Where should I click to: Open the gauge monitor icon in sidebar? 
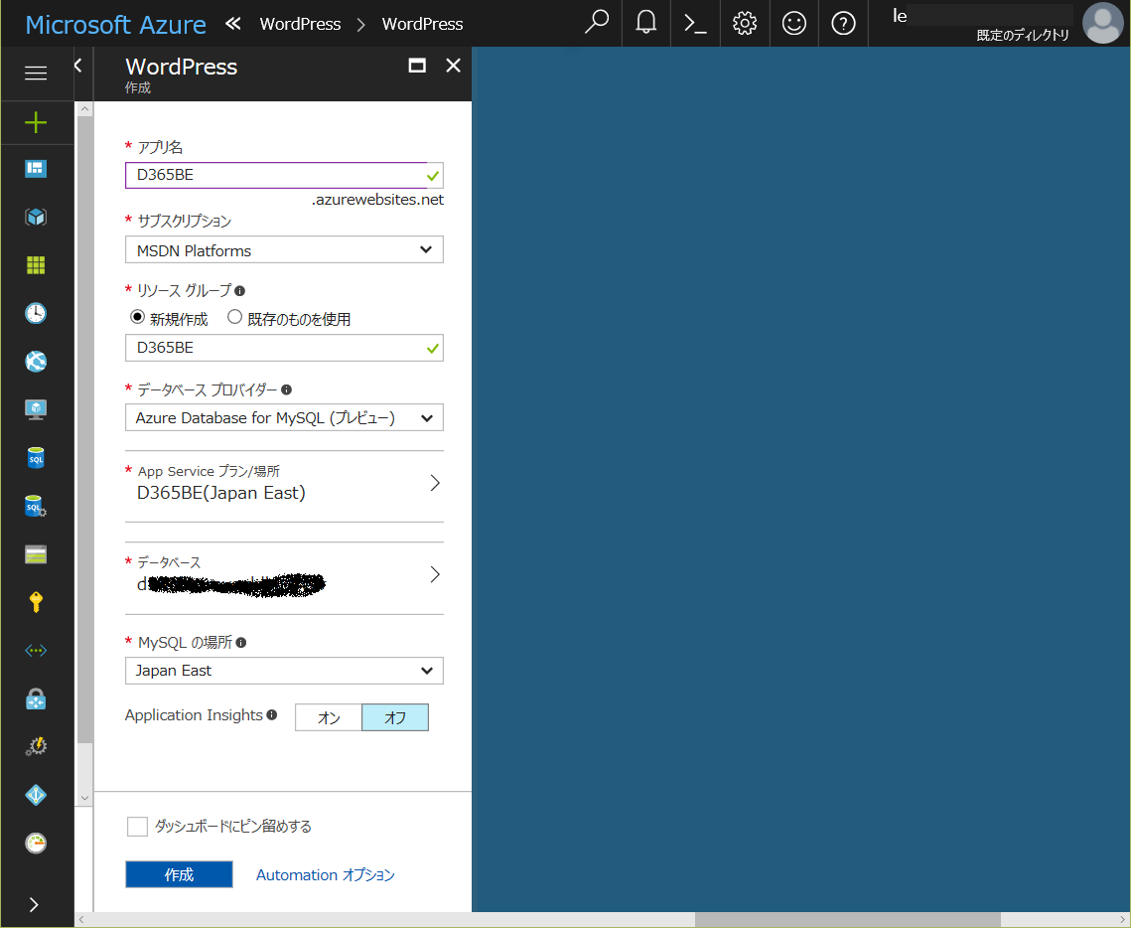(36, 843)
